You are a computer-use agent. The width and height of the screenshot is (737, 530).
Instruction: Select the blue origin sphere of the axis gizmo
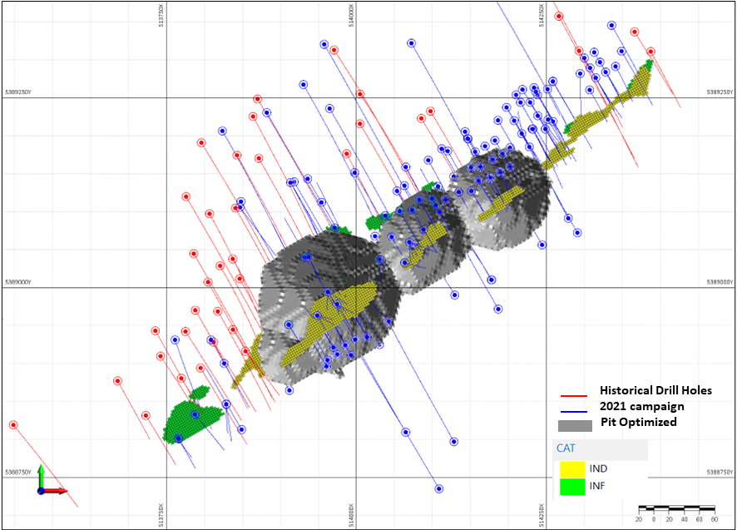click(x=41, y=491)
